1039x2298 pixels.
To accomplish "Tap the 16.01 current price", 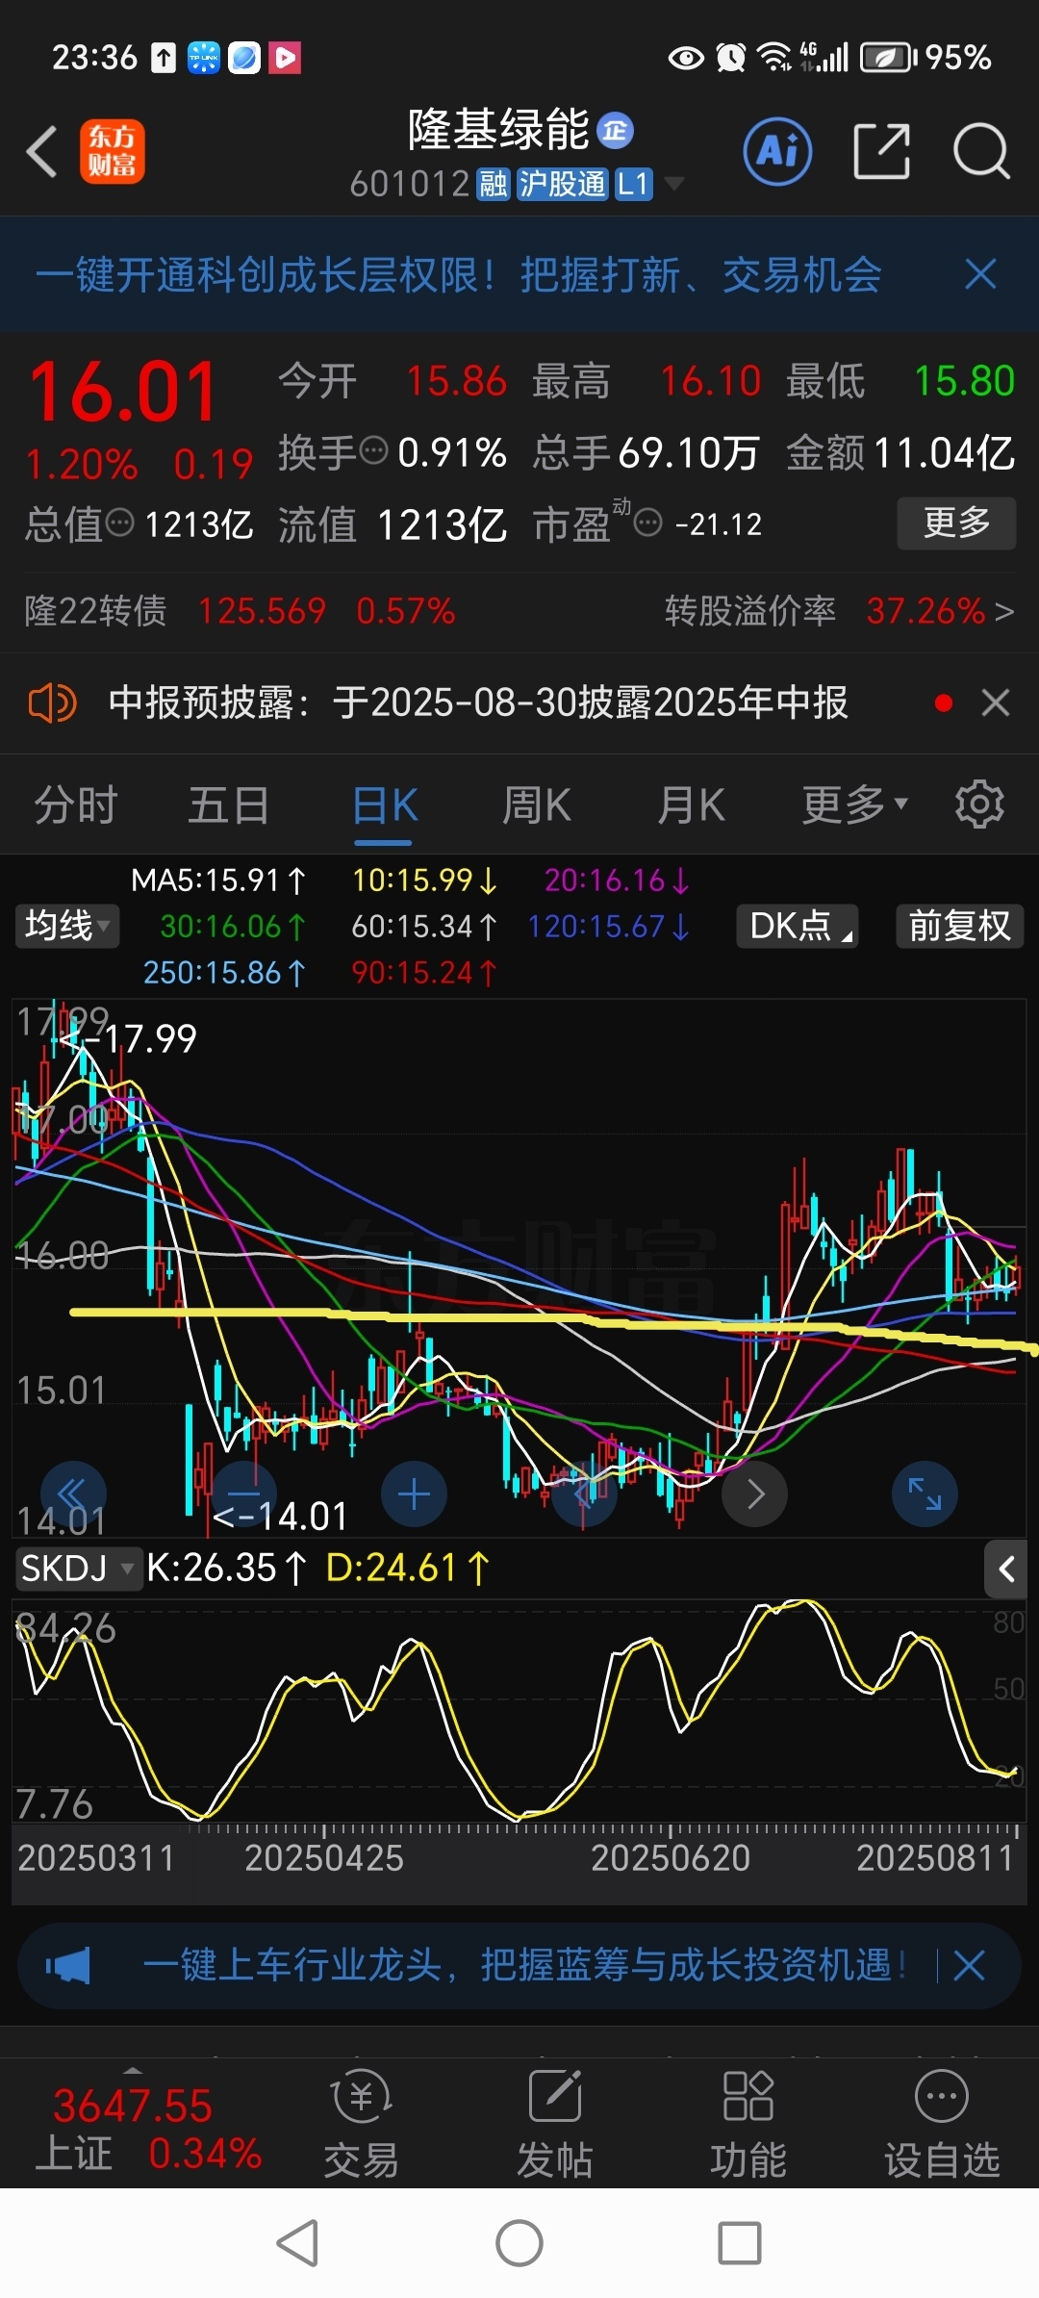I will click(x=124, y=393).
